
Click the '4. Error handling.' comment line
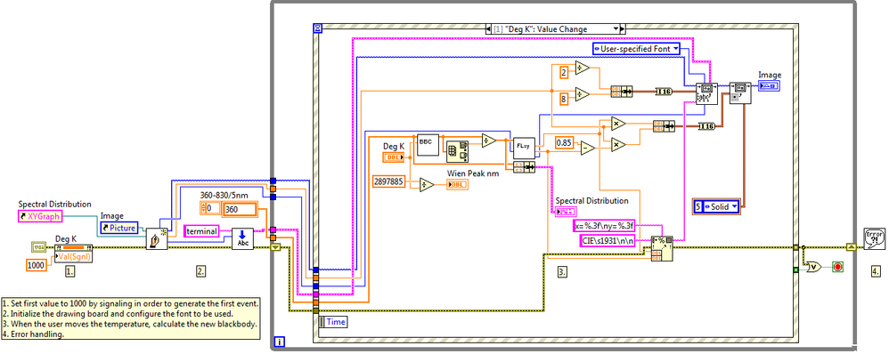point(34,334)
